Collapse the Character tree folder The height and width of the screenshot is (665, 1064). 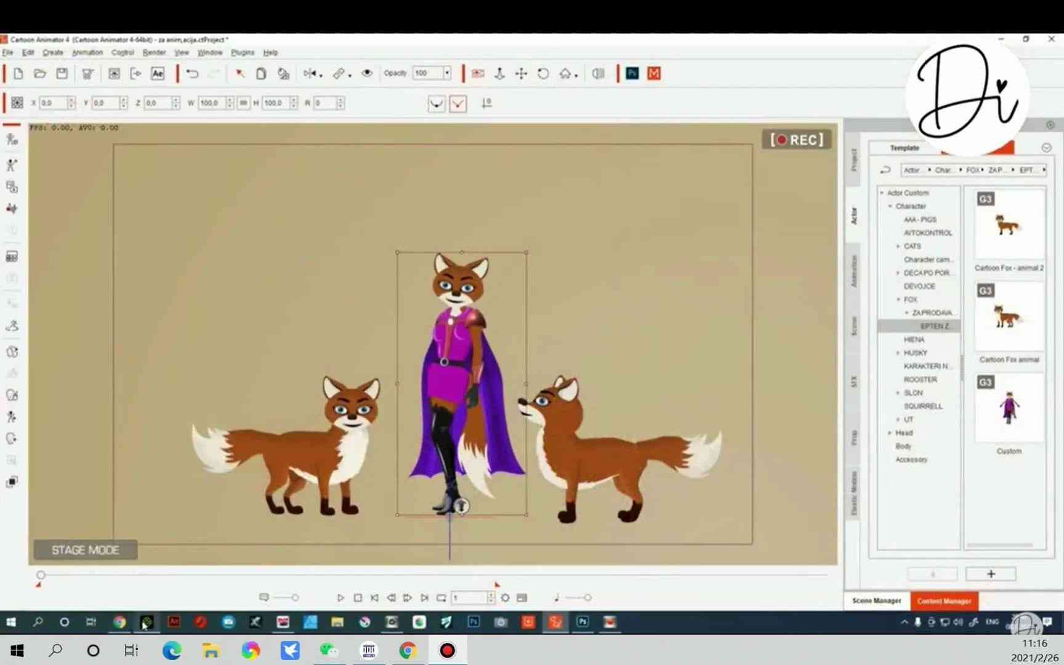coord(890,206)
